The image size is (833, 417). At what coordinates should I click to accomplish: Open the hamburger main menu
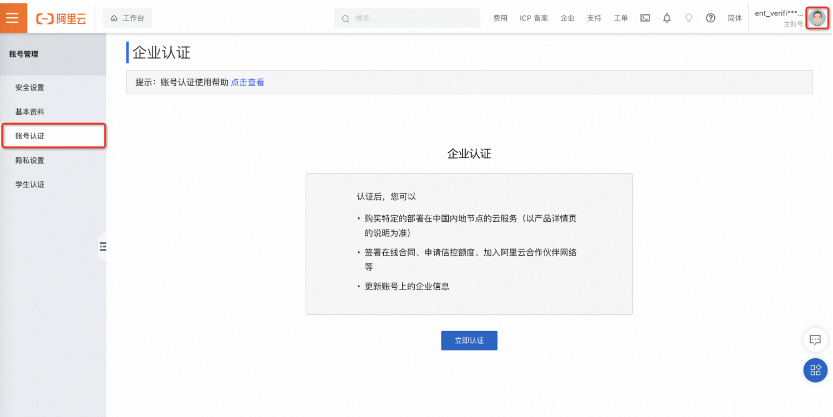(12, 18)
